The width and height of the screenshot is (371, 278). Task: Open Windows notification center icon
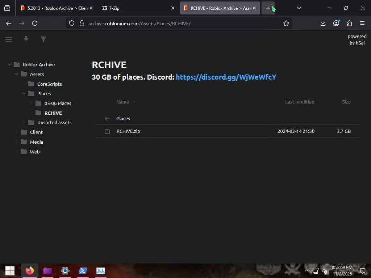pyautogui.click(x=363, y=271)
